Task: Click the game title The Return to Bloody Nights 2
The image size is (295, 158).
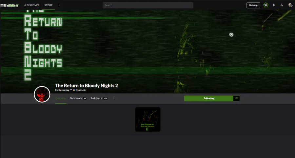Action: (87, 86)
